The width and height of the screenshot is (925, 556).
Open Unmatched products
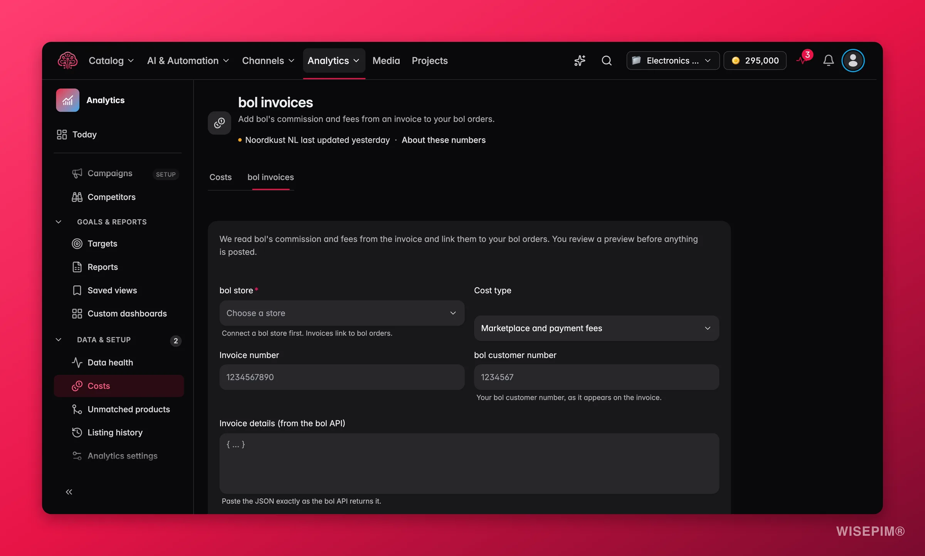(119, 409)
